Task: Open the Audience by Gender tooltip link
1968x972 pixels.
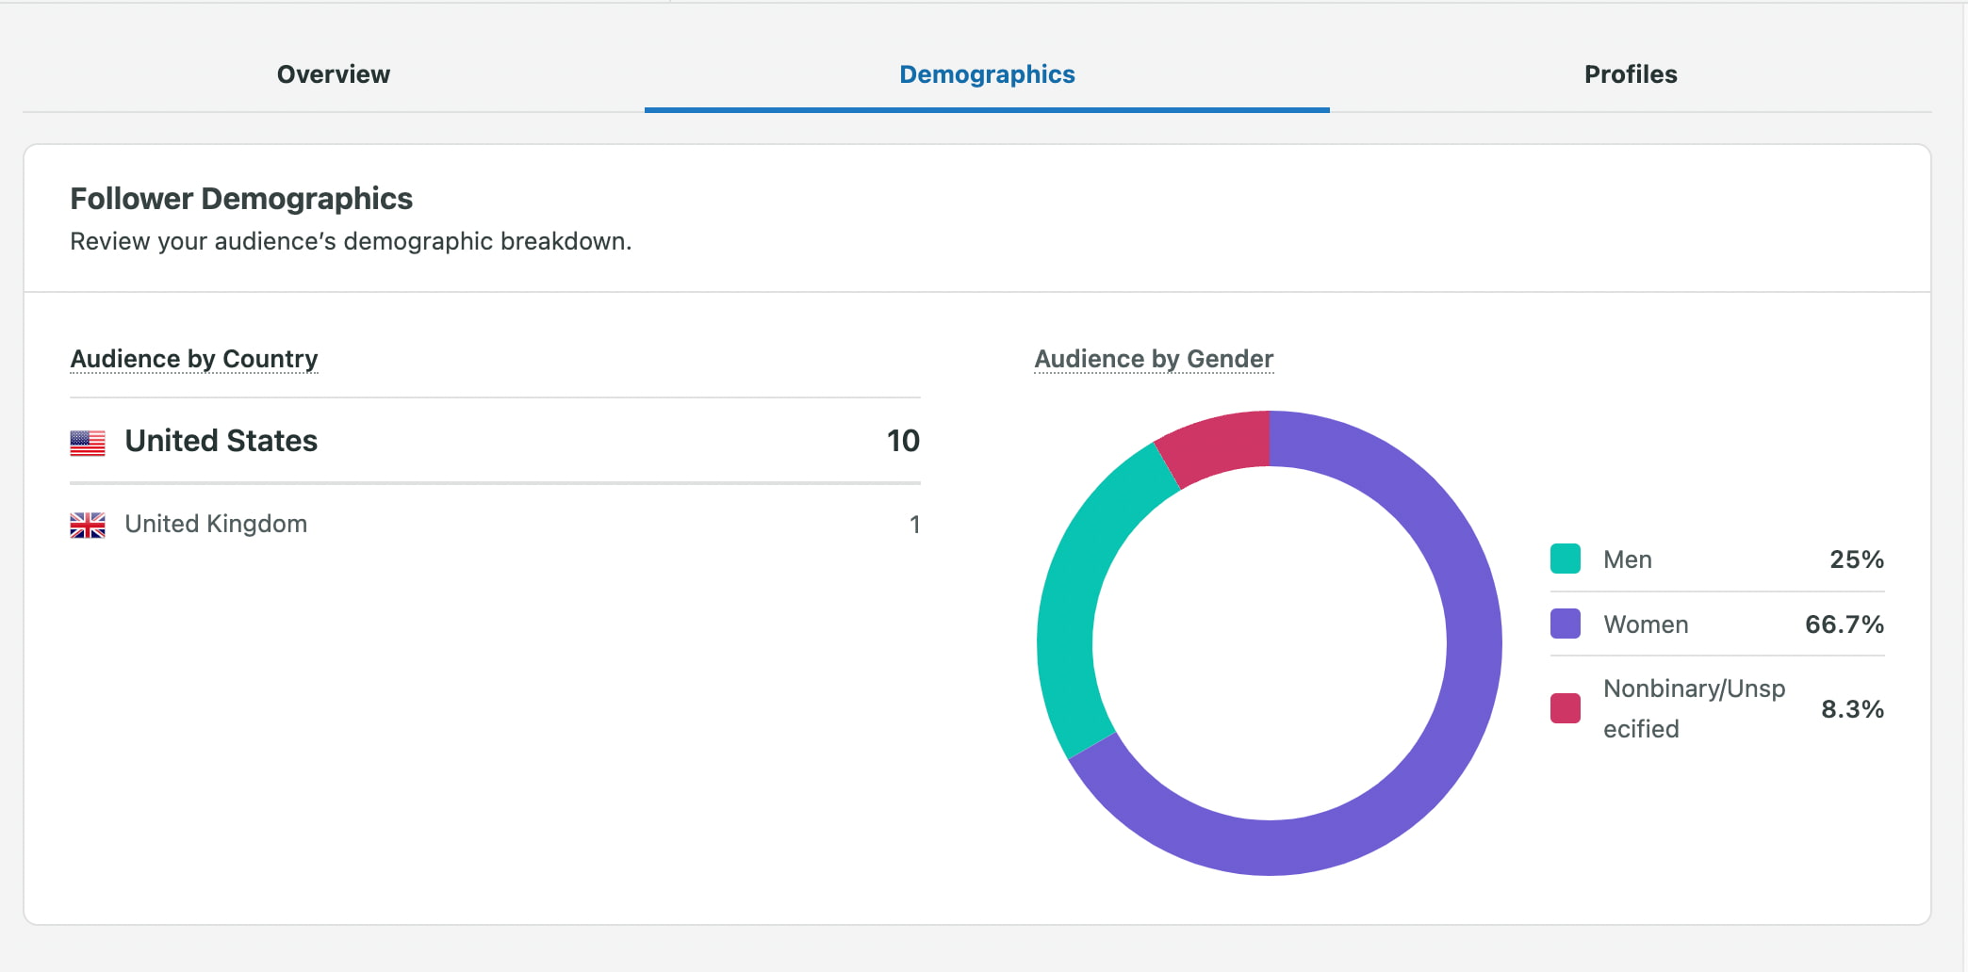Action: [x=1154, y=359]
